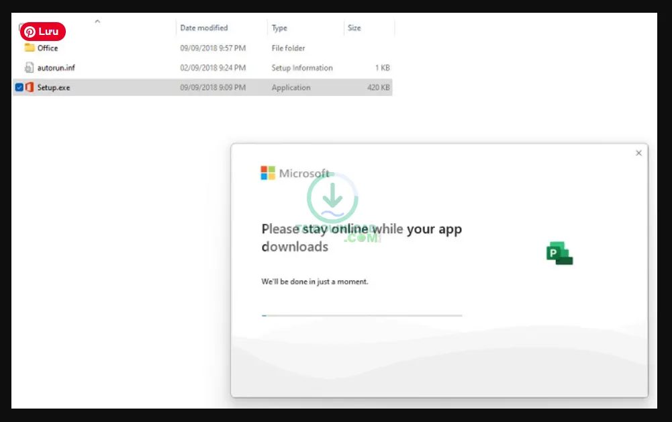
Task: Select the autorun.inf file name
Action: pos(56,68)
